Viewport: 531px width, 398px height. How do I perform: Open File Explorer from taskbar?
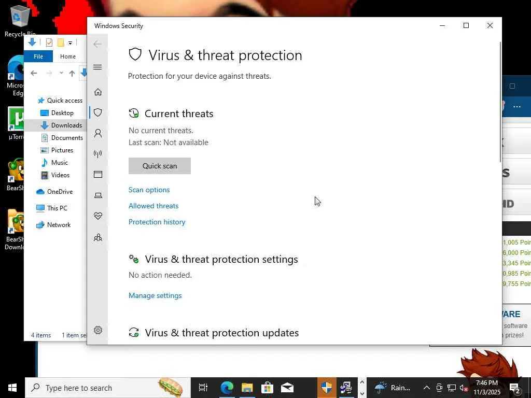click(247, 388)
